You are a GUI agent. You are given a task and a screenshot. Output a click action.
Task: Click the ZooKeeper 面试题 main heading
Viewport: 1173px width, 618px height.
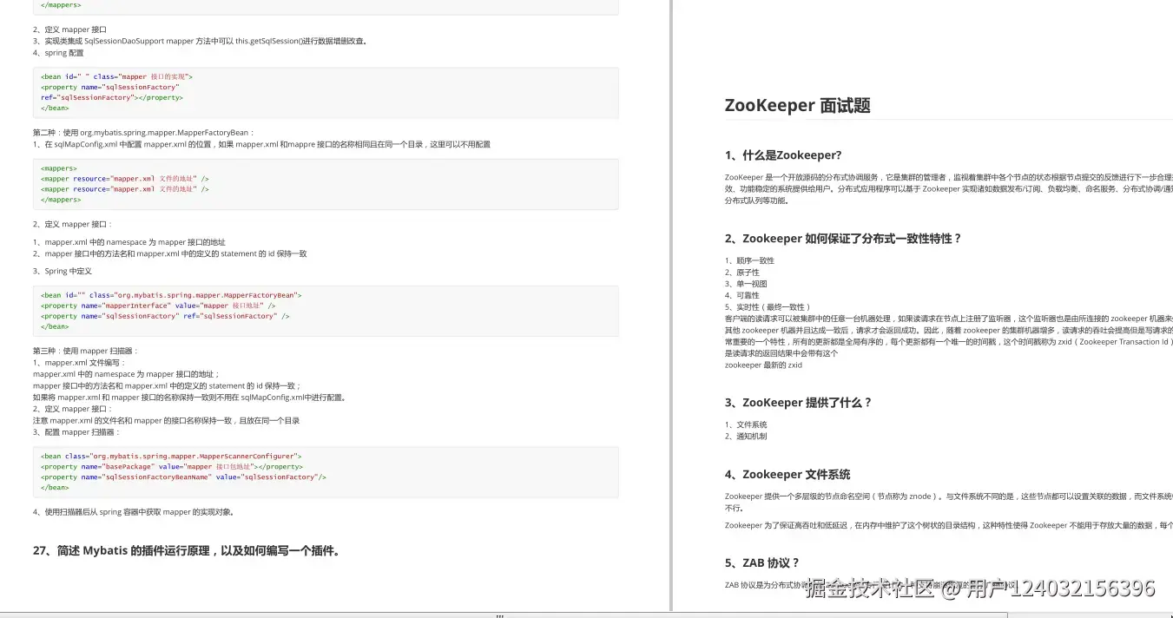[797, 105]
